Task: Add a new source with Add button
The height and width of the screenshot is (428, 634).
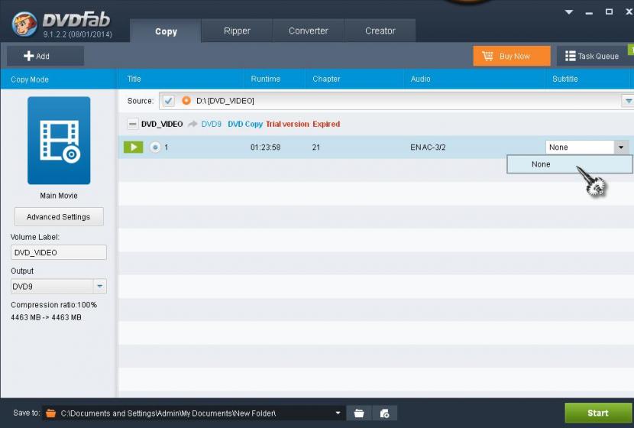Action: [45, 56]
